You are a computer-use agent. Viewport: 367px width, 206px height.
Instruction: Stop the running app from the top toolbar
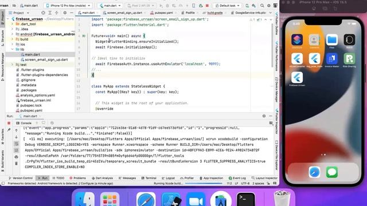pos(207,5)
